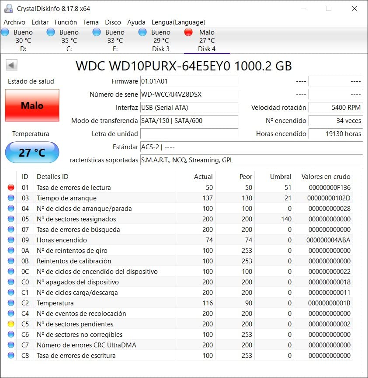This screenshot has width=368, height=378.
Task: Click the blue status orb for drive E:
Action: coord(97,32)
